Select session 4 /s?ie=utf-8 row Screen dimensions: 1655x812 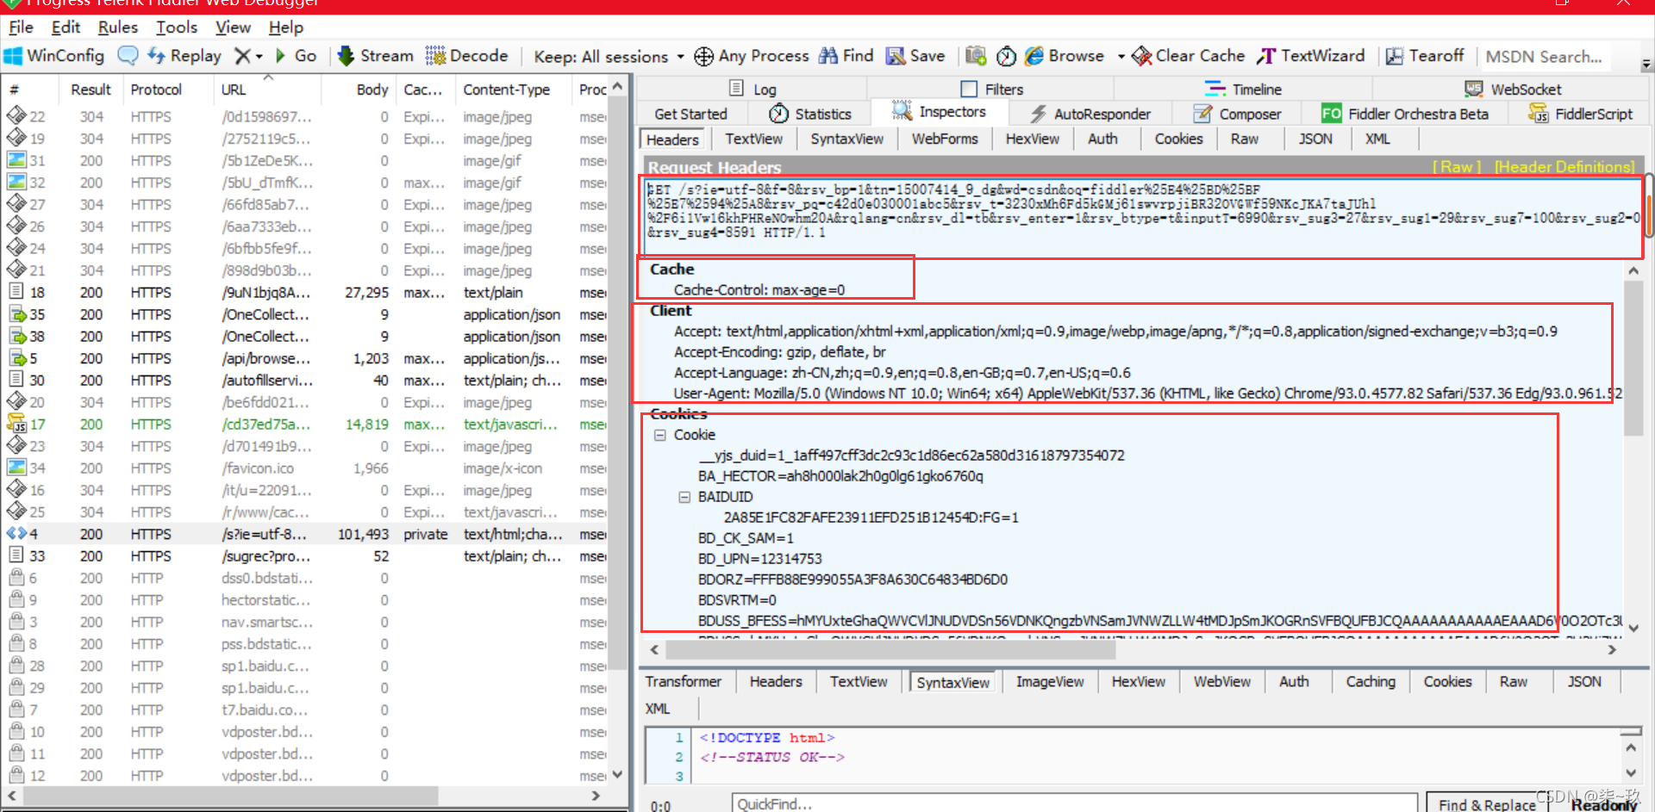coord(306,534)
